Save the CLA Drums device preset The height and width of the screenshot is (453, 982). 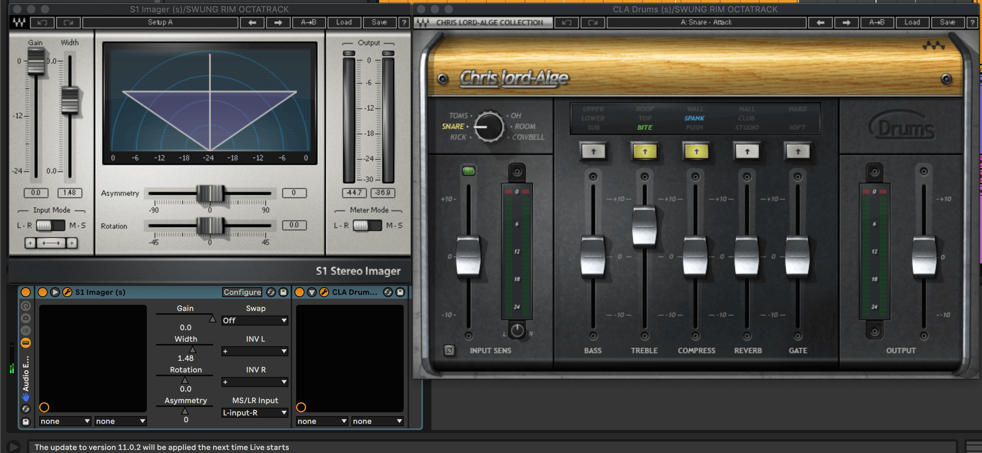point(400,292)
